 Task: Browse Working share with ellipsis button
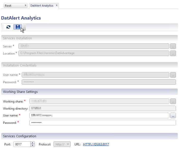173,101
